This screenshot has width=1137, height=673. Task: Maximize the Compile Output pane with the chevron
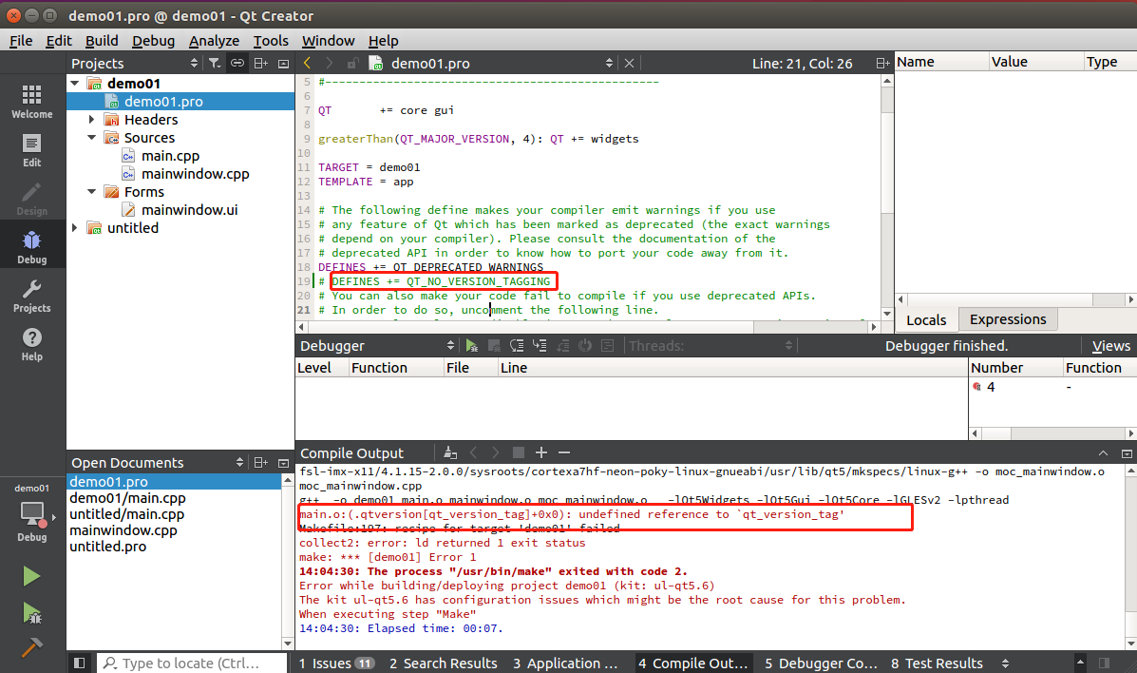tap(1103, 452)
